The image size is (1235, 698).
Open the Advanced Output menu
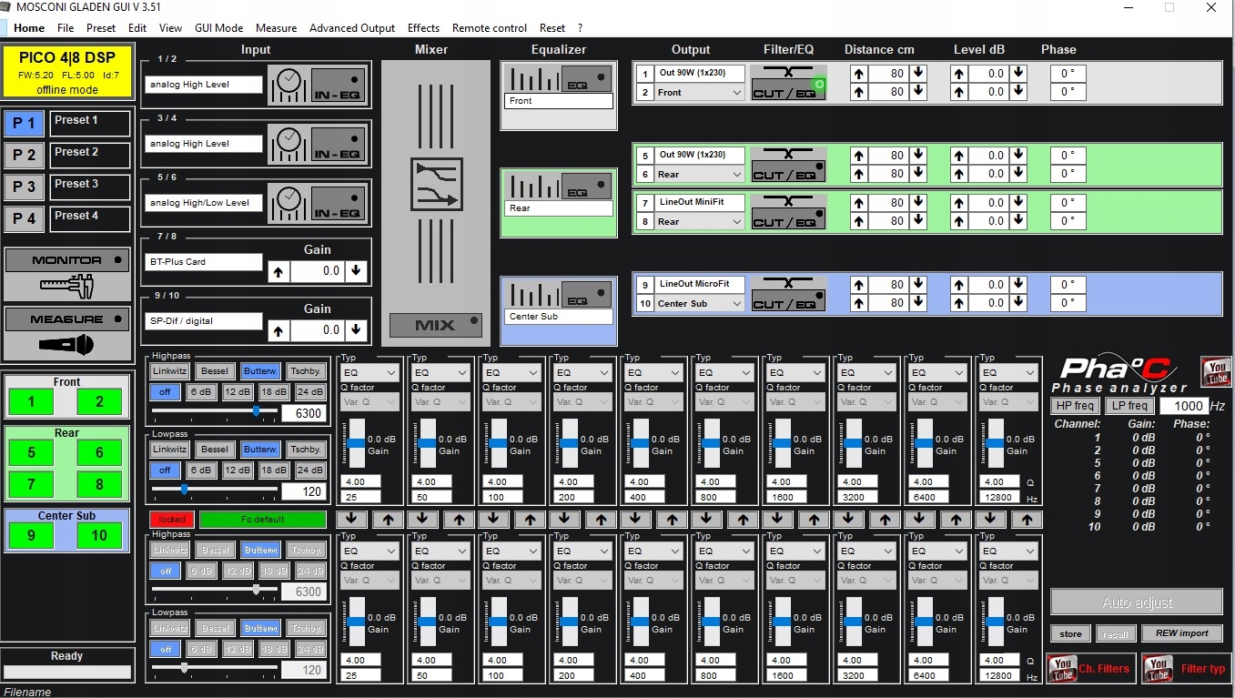tap(352, 28)
